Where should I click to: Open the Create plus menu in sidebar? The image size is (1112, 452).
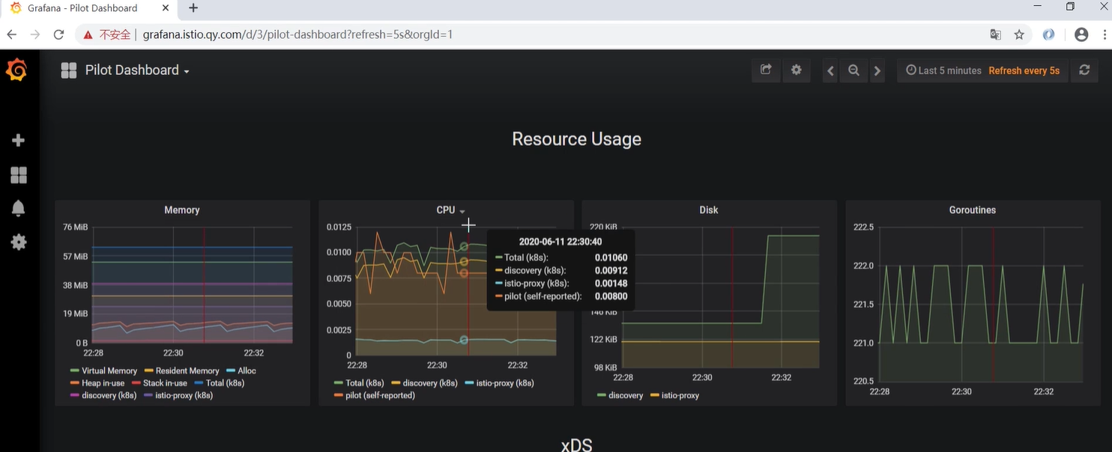(x=19, y=141)
